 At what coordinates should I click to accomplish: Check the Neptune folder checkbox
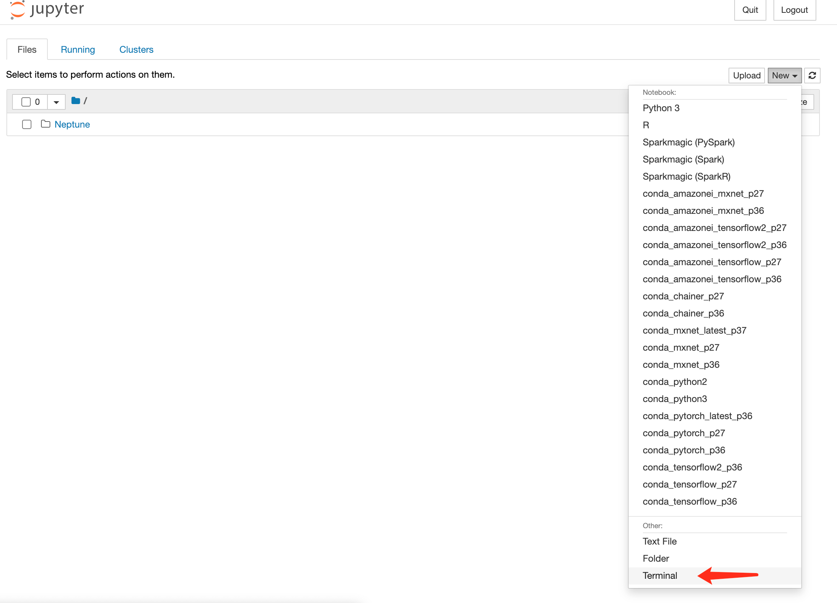pyautogui.click(x=26, y=124)
